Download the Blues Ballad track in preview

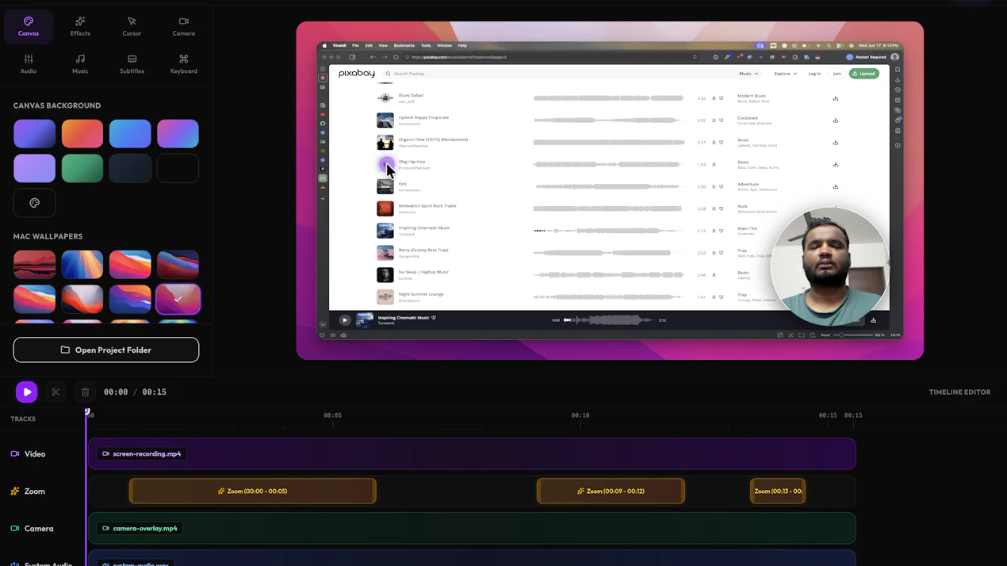pos(836,98)
